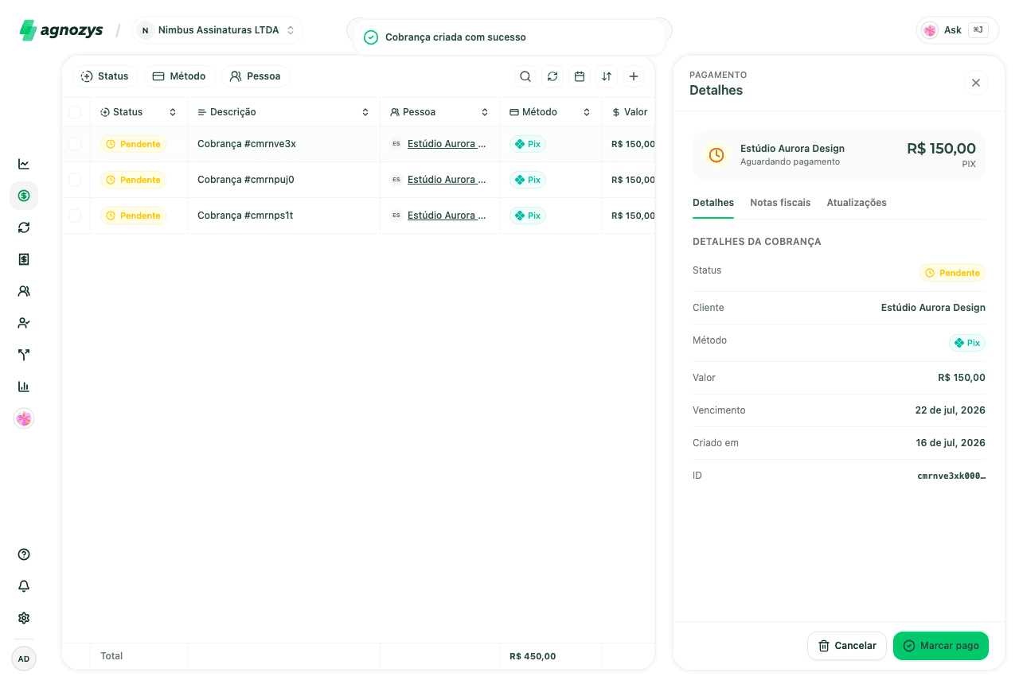The image size is (1019, 684).
Task: Sort by the Status column header
Action: tap(139, 112)
